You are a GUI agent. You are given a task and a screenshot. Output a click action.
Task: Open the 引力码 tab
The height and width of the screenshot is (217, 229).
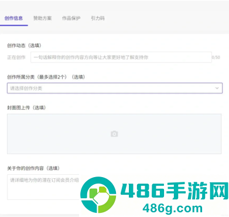point(98,18)
